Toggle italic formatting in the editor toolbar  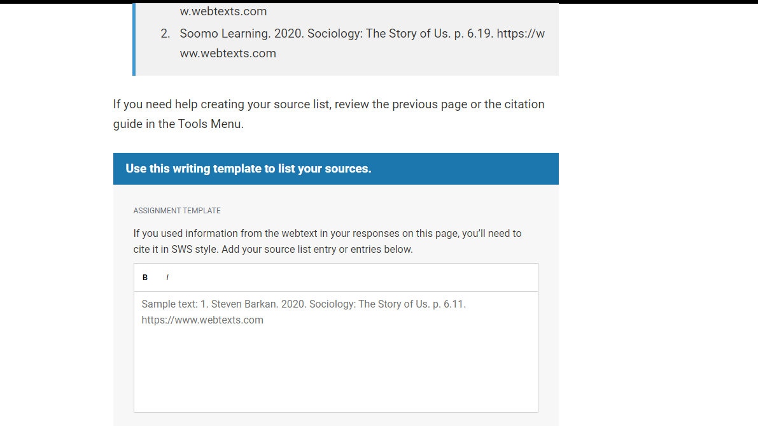point(167,278)
